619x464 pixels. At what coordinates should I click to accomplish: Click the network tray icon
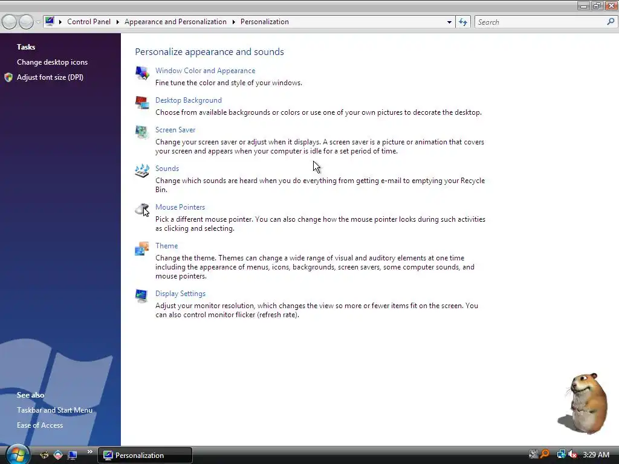click(561, 454)
